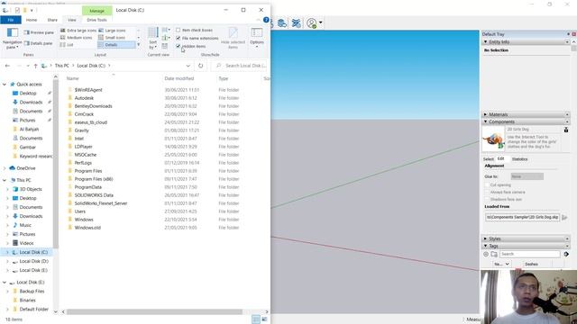The width and height of the screenshot is (577, 324).
Task: Expand the Styles panel in SketchUp
Action: coord(485,238)
